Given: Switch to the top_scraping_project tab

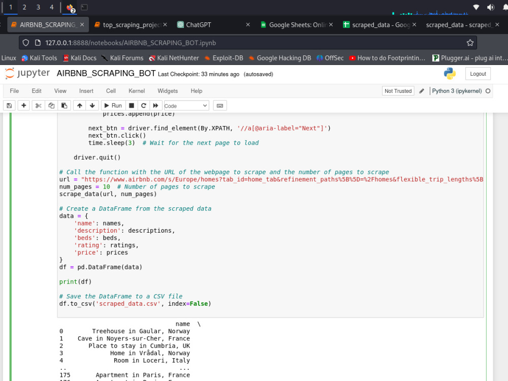Looking at the screenshot, I should tap(131, 24).
